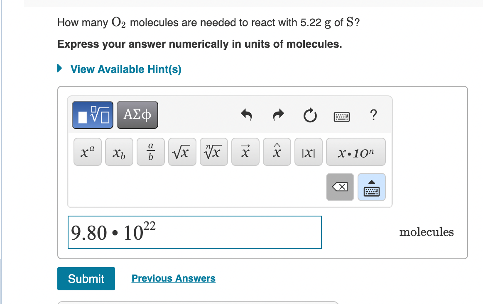Insert a fraction using the a/b tool

coord(150,152)
